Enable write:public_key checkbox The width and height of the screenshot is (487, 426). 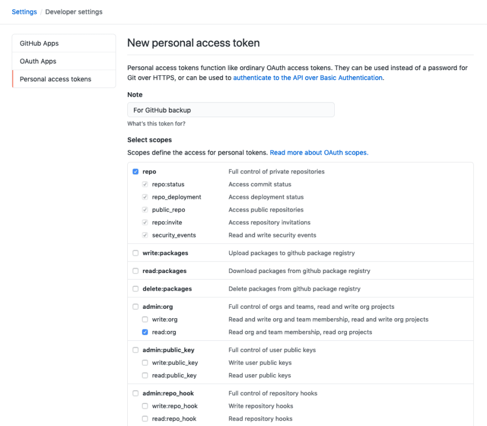click(x=145, y=363)
